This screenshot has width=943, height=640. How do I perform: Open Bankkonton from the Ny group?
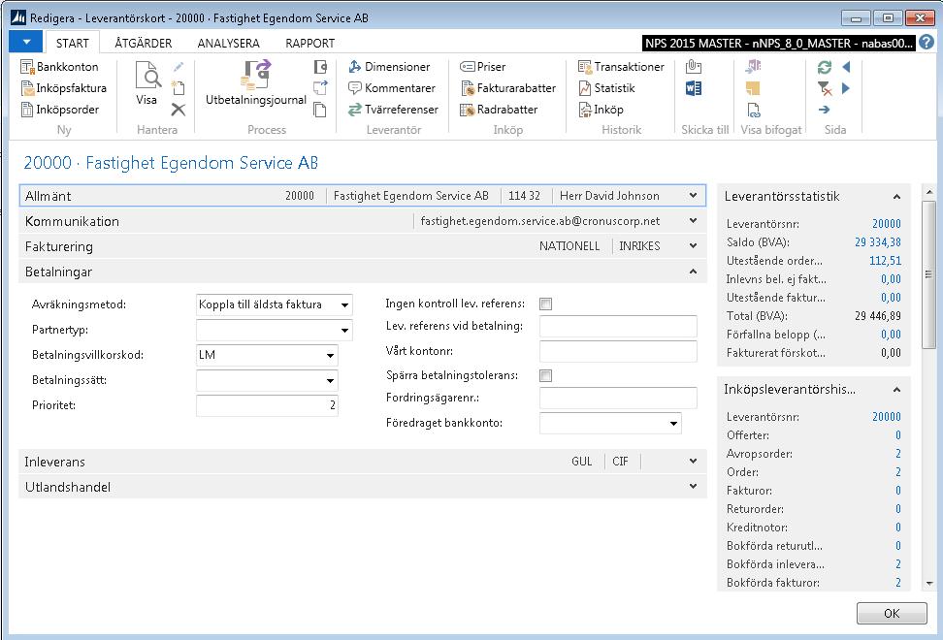59,67
